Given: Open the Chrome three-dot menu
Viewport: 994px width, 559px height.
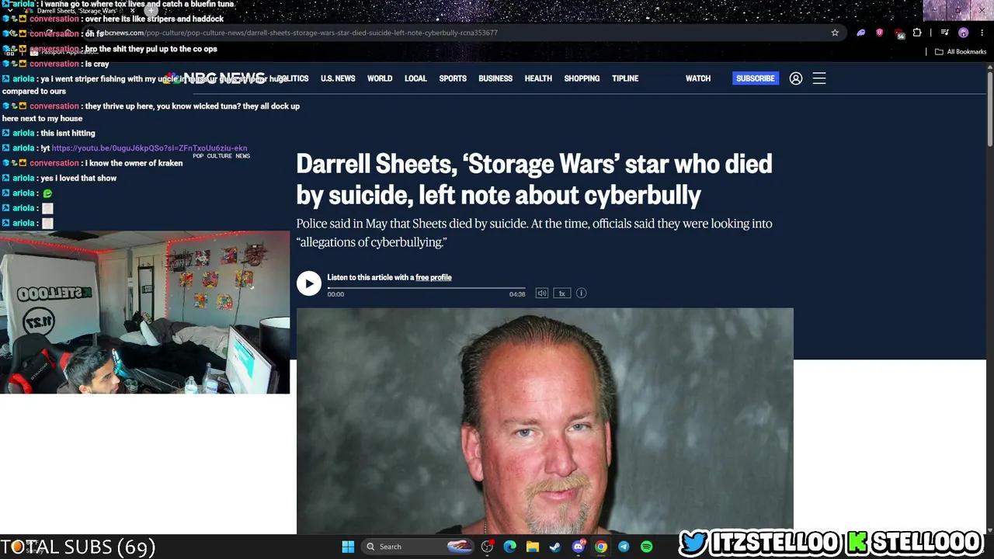Looking at the screenshot, I should pyautogui.click(x=982, y=33).
